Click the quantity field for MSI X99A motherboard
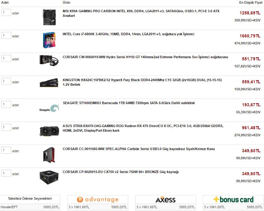The height and width of the screenshot is (211, 264). coord(6,13)
